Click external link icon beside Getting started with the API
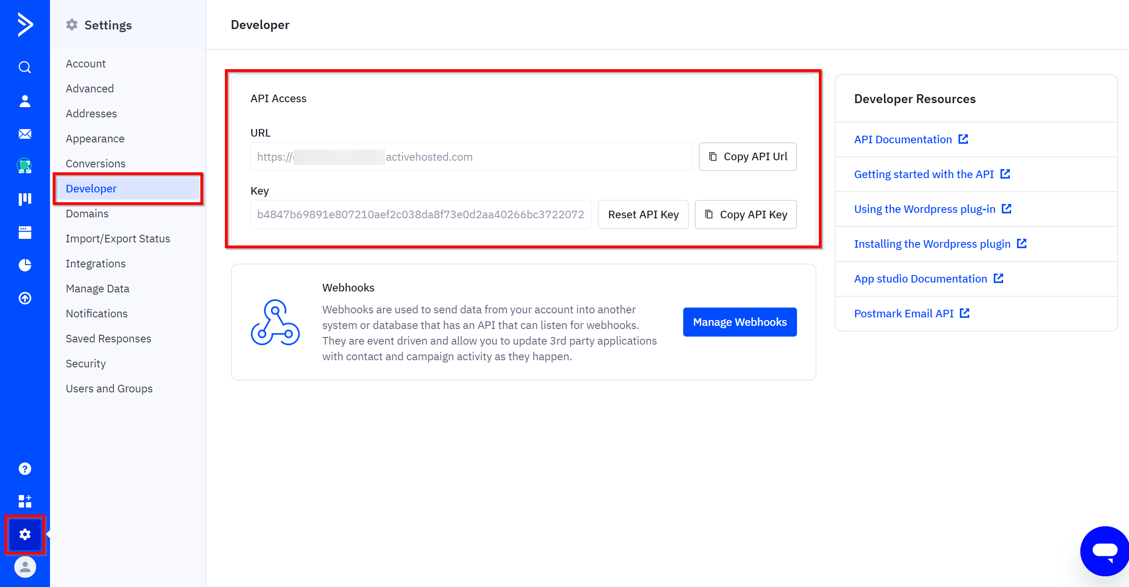 click(x=1005, y=174)
